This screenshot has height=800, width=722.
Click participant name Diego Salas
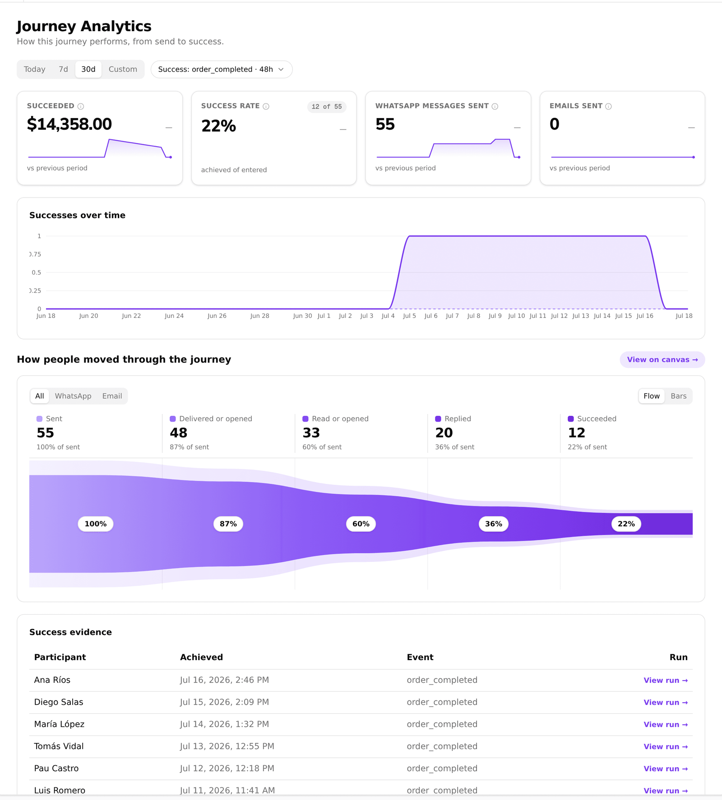tap(59, 702)
